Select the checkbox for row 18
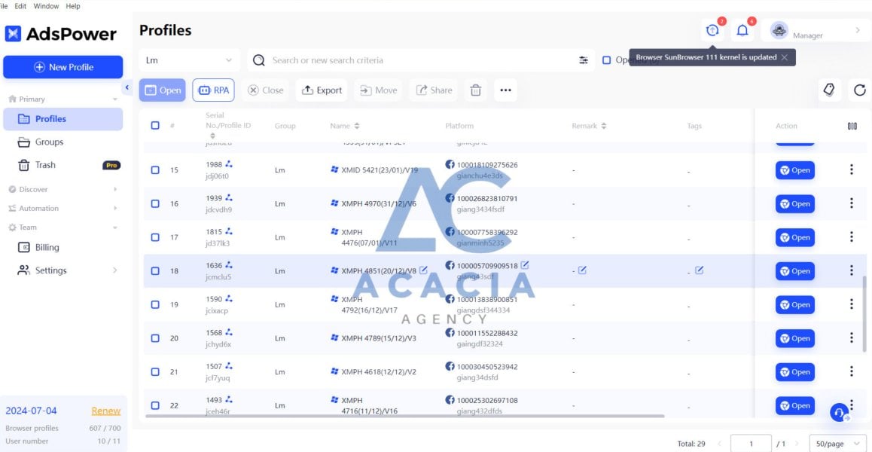This screenshot has height=452, width=872. [x=155, y=271]
